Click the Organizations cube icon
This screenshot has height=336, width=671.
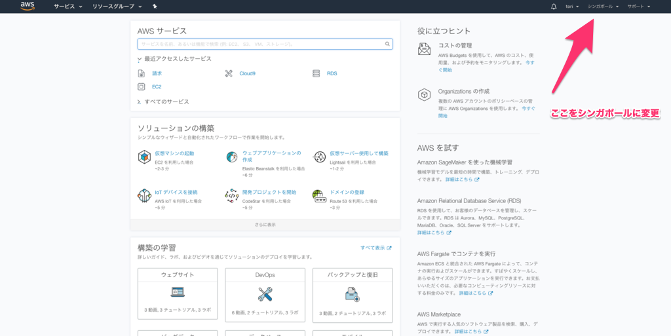[424, 95]
